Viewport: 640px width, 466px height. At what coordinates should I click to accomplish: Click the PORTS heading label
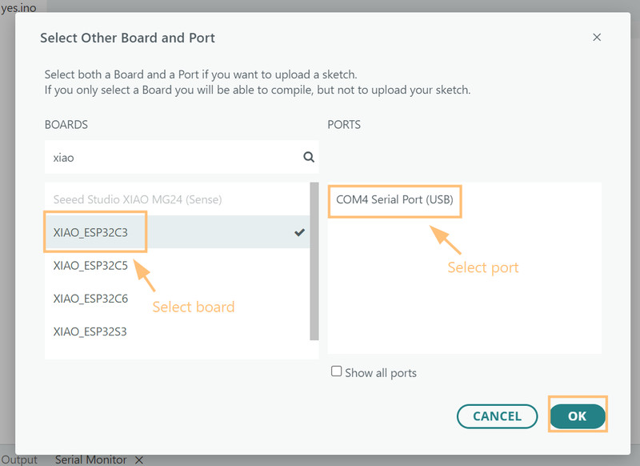click(x=344, y=125)
